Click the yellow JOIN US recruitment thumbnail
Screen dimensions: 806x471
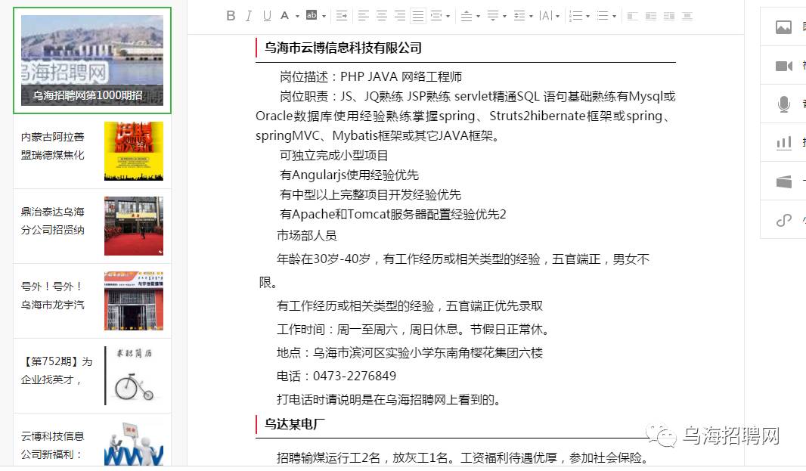click(x=134, y=151)
